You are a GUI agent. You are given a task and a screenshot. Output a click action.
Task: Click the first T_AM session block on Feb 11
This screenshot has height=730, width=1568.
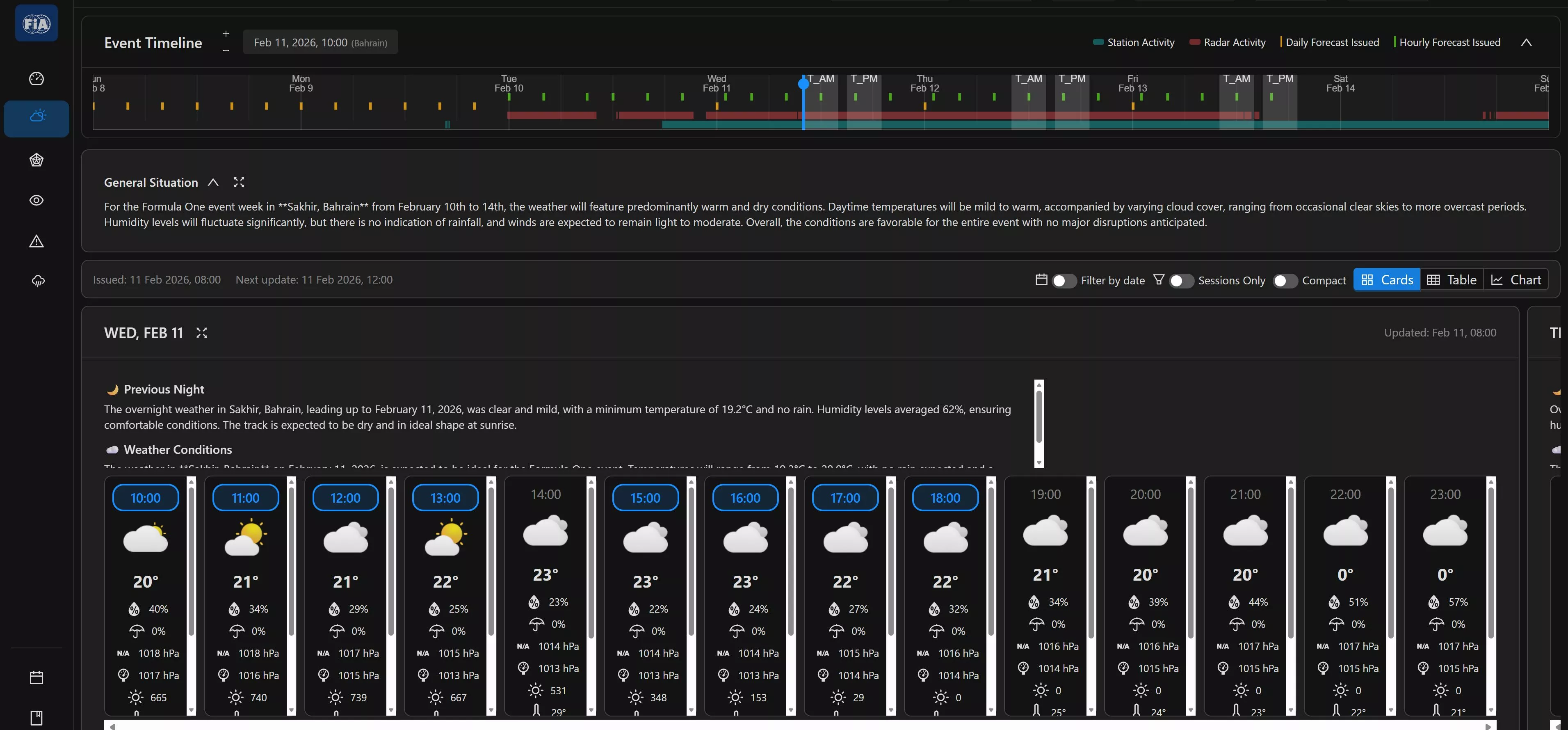point(821,102)
